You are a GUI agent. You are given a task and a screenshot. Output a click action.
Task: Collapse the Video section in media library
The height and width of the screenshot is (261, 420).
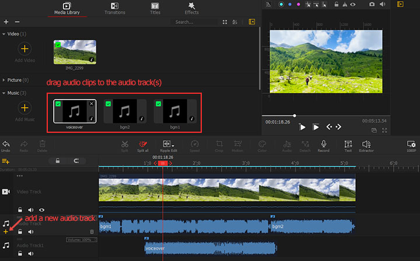click(x=3, y=34)
